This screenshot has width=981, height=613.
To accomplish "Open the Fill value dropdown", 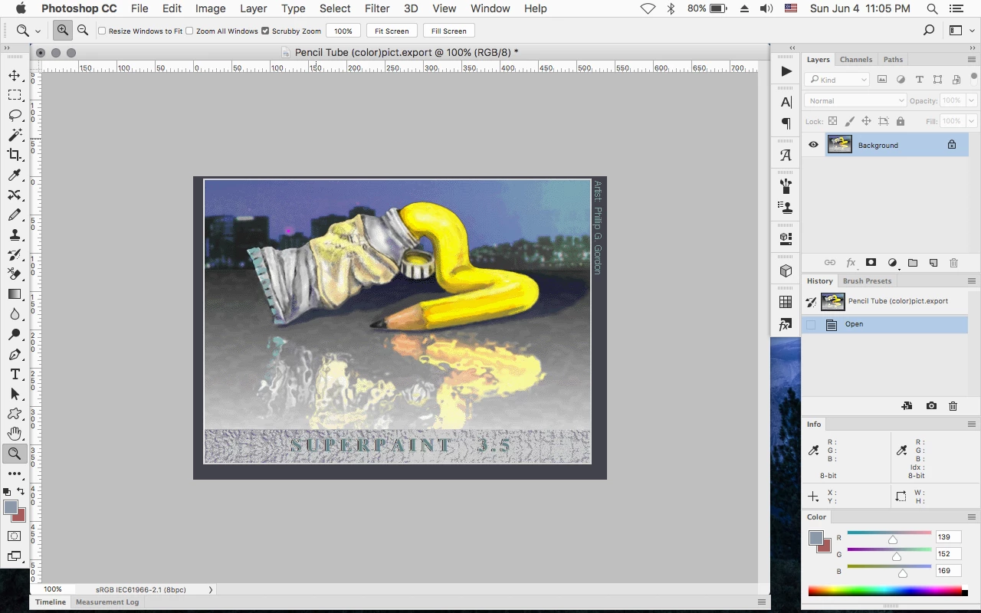I will click(x=972, y=121).
